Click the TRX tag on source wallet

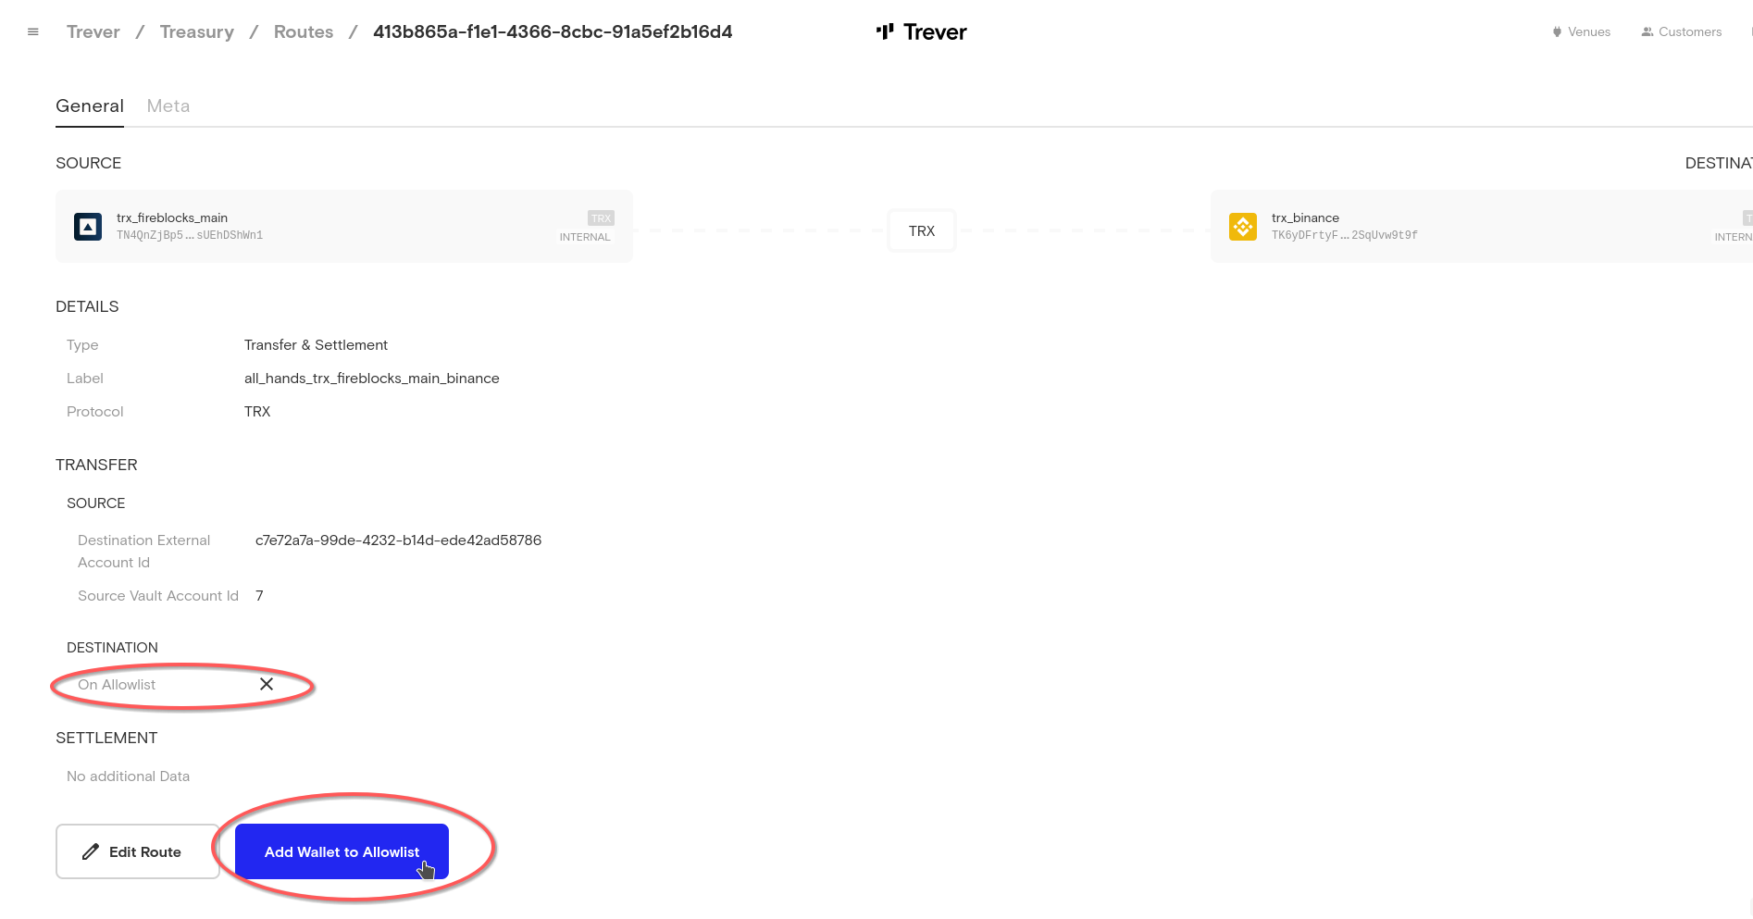point(601,218)
